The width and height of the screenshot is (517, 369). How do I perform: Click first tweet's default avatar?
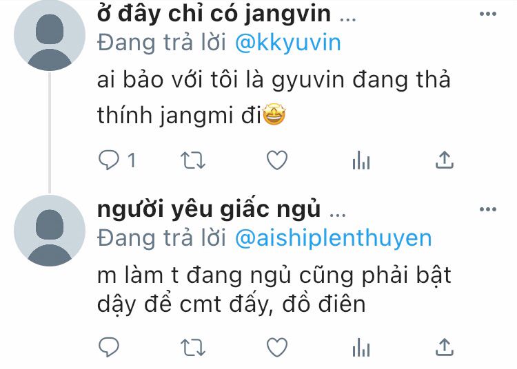click(50, 35)
